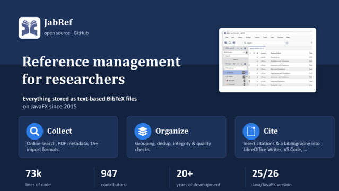Click the Cite document circle icon
The image size is (339, 191).
[x=251, y=131]
